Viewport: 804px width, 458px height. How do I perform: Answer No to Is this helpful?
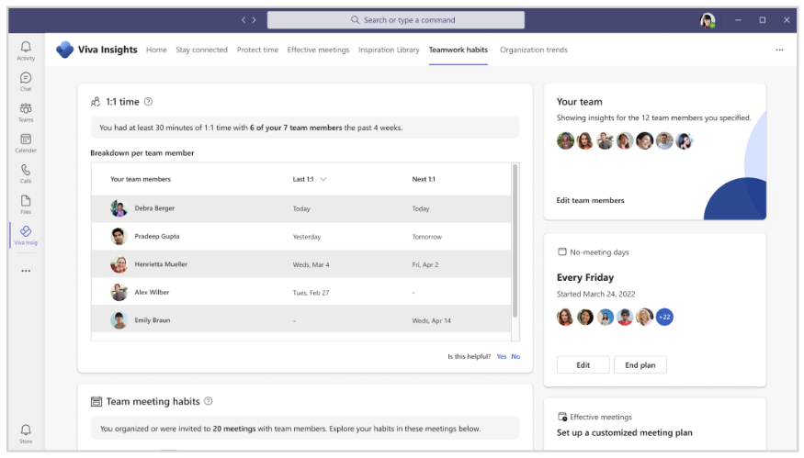coord(515,356)
